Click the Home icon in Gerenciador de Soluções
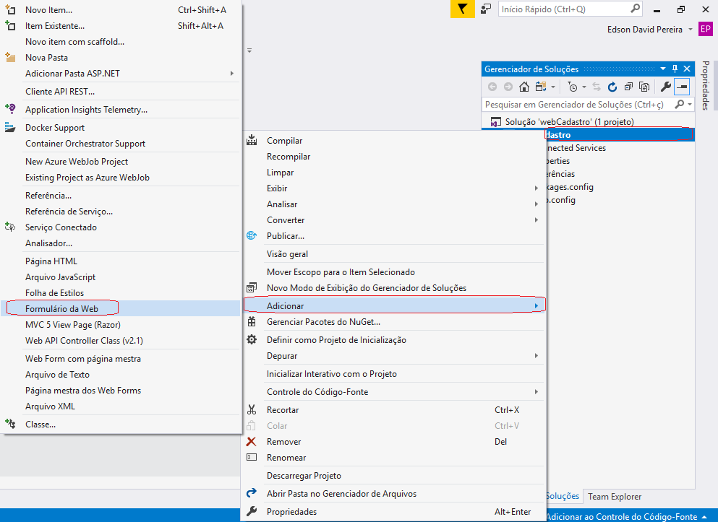This screenshot has height=522, width=718. [524, 87]
